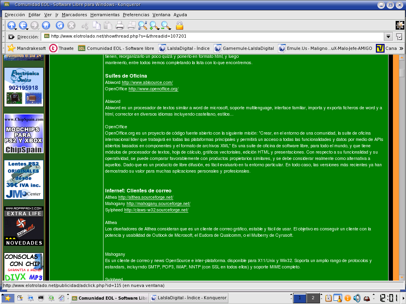Follow the claws-w32.sourceforge.net link

(x=156, y=210)
